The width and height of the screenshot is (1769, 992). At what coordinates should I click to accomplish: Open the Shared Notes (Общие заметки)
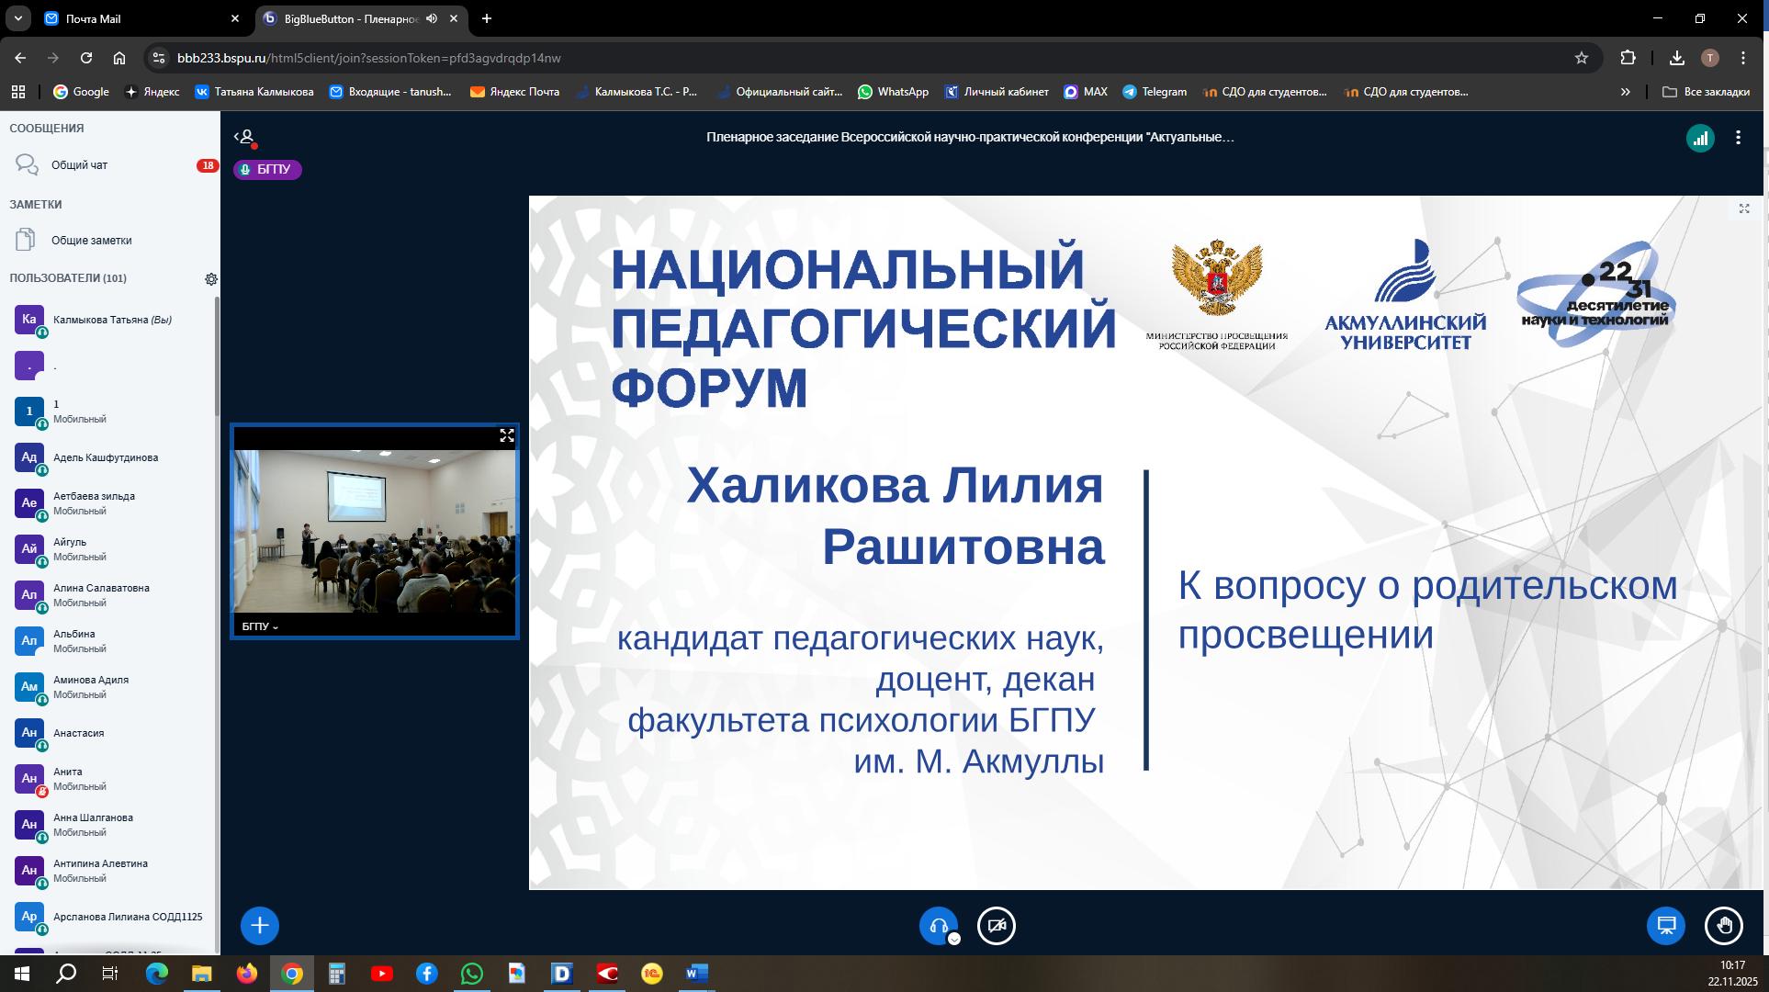tap(91, 241)
